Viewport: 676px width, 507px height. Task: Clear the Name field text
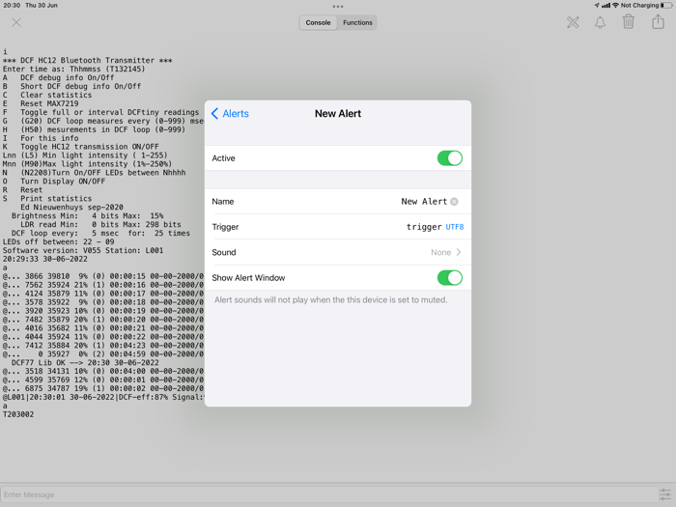(454, 201)
